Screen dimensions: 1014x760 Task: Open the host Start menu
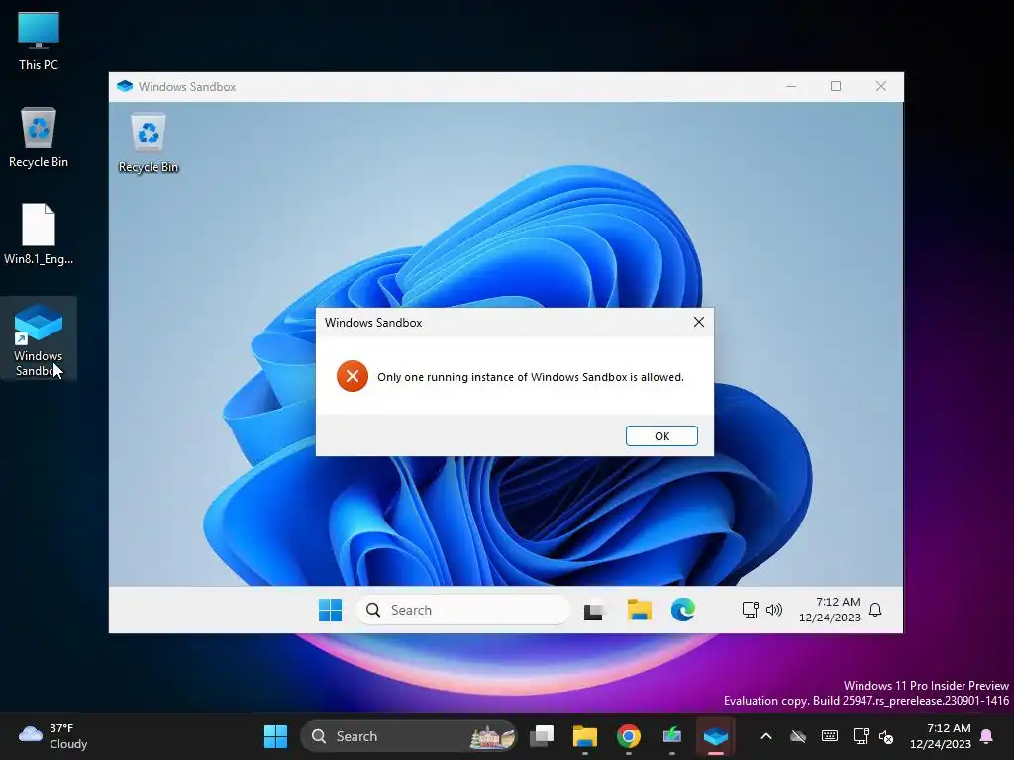click(x=275, y=736)
